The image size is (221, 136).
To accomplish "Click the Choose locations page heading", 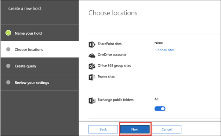I will pos(113,13).
